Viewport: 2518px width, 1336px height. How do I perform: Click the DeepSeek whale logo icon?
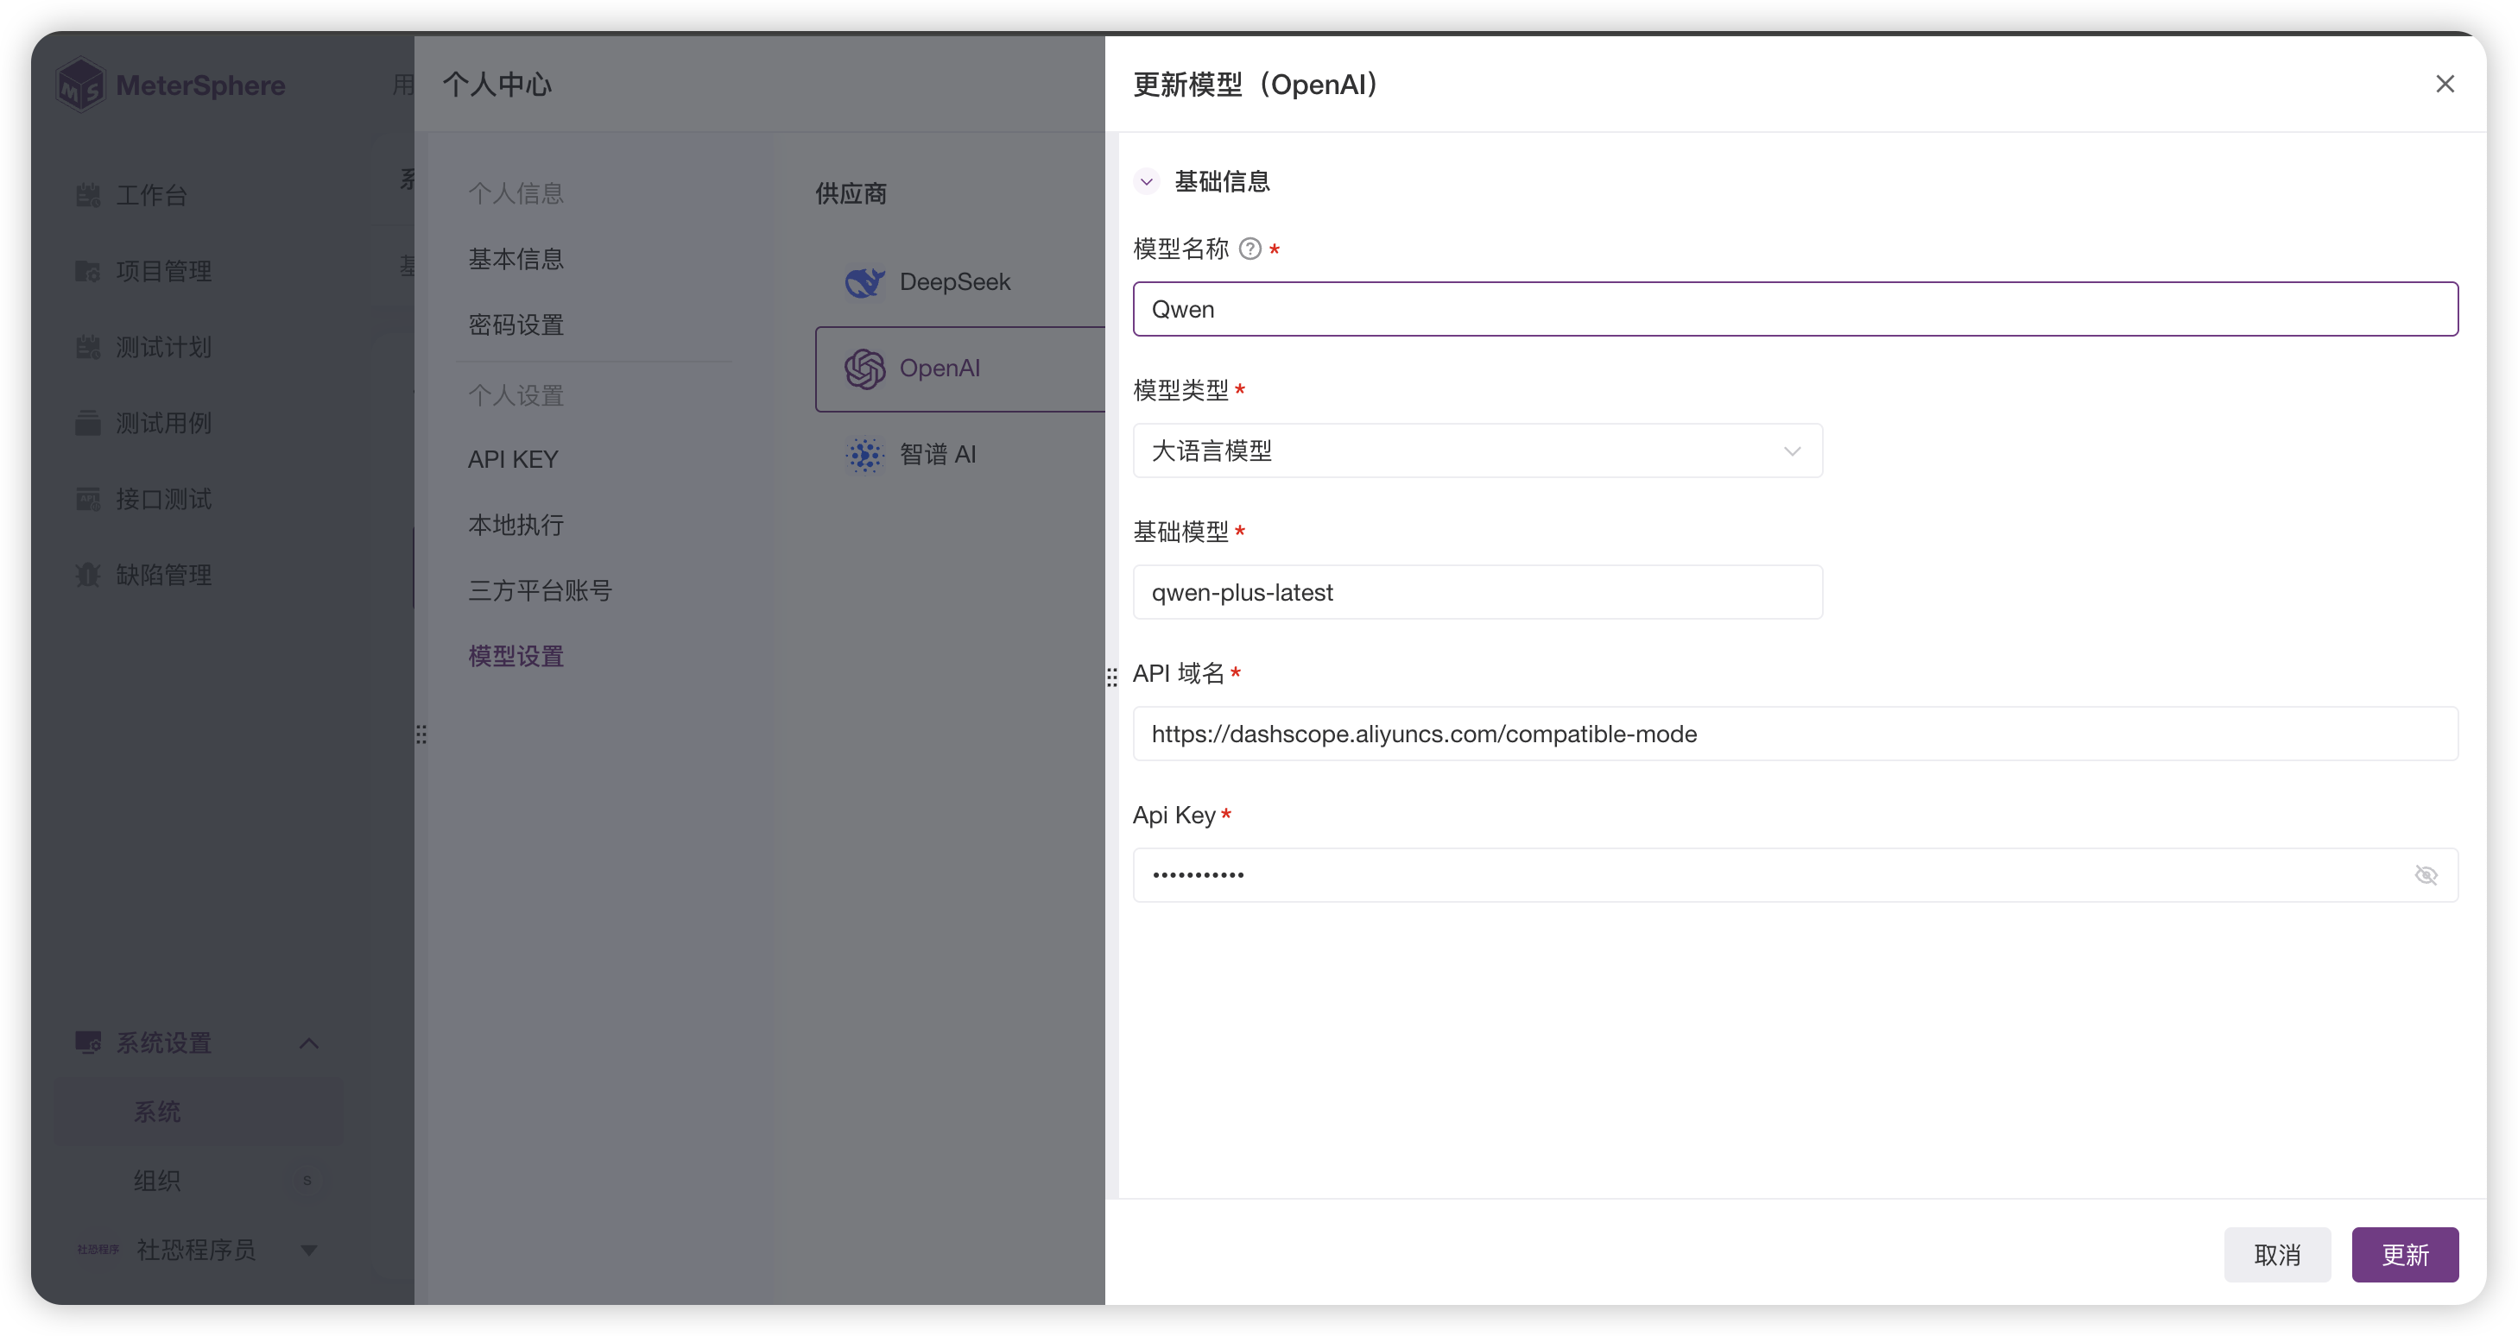(864, 282)
